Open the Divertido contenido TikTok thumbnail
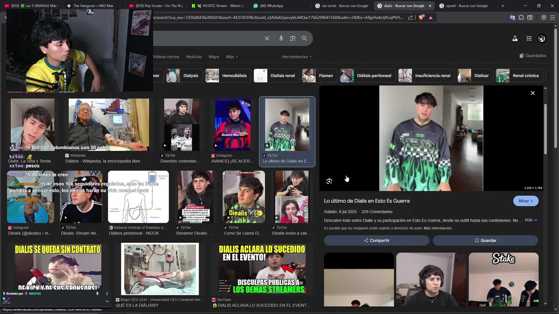Screen dimensions: 559x314 (181, 125)
